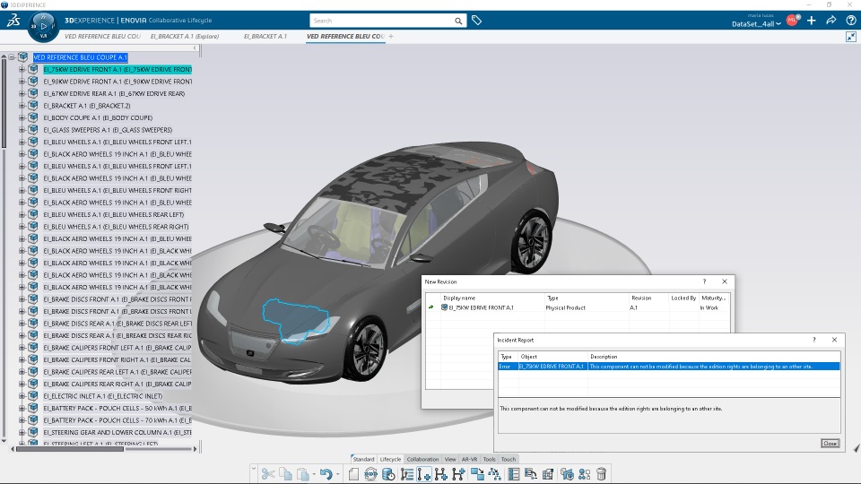Click the New Branch icon with plus
This screenshot has width=861, height=484.
(458, 473)
